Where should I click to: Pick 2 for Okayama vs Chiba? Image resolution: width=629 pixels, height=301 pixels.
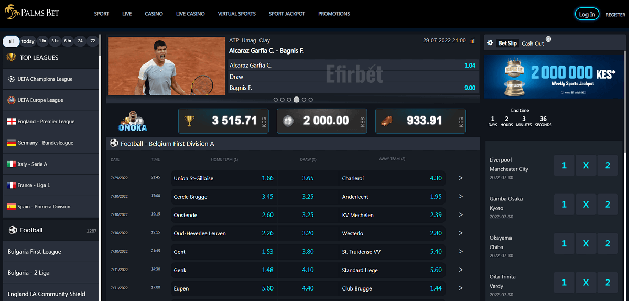point(608,243)
